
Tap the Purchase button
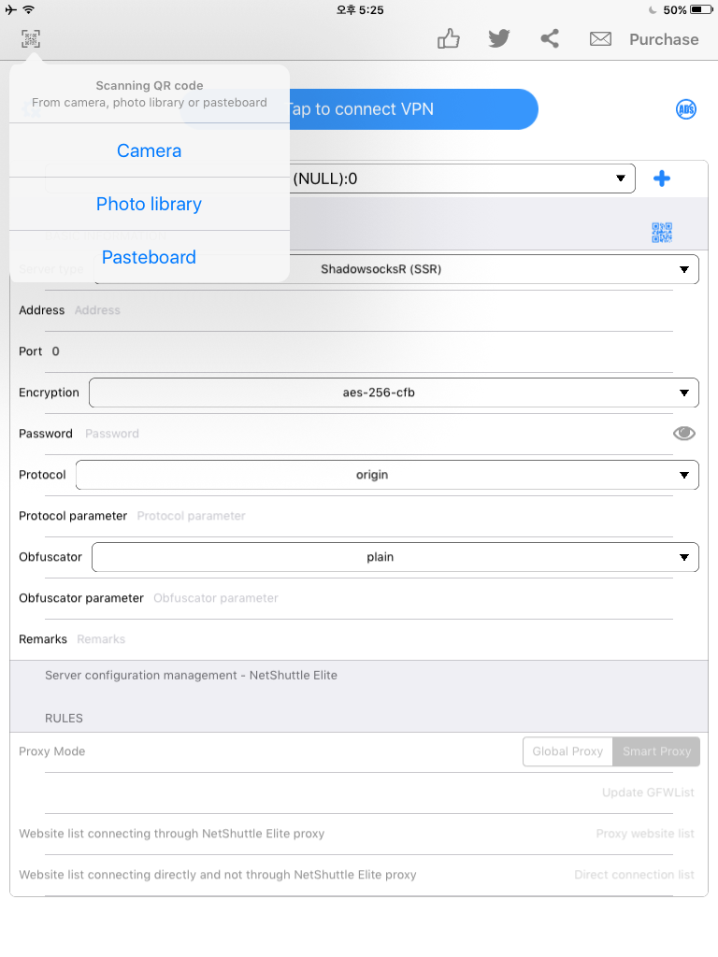pos(664,39)
